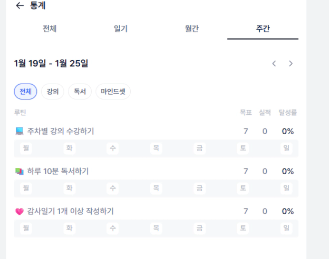Viewport: 329px width, 259px height.
Task: Switch to the 월간 tab
Action: pos(192,29)
